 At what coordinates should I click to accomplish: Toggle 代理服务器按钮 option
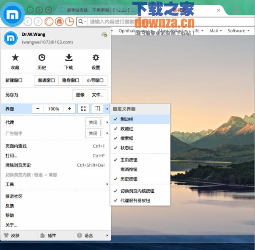pos(140,200)
